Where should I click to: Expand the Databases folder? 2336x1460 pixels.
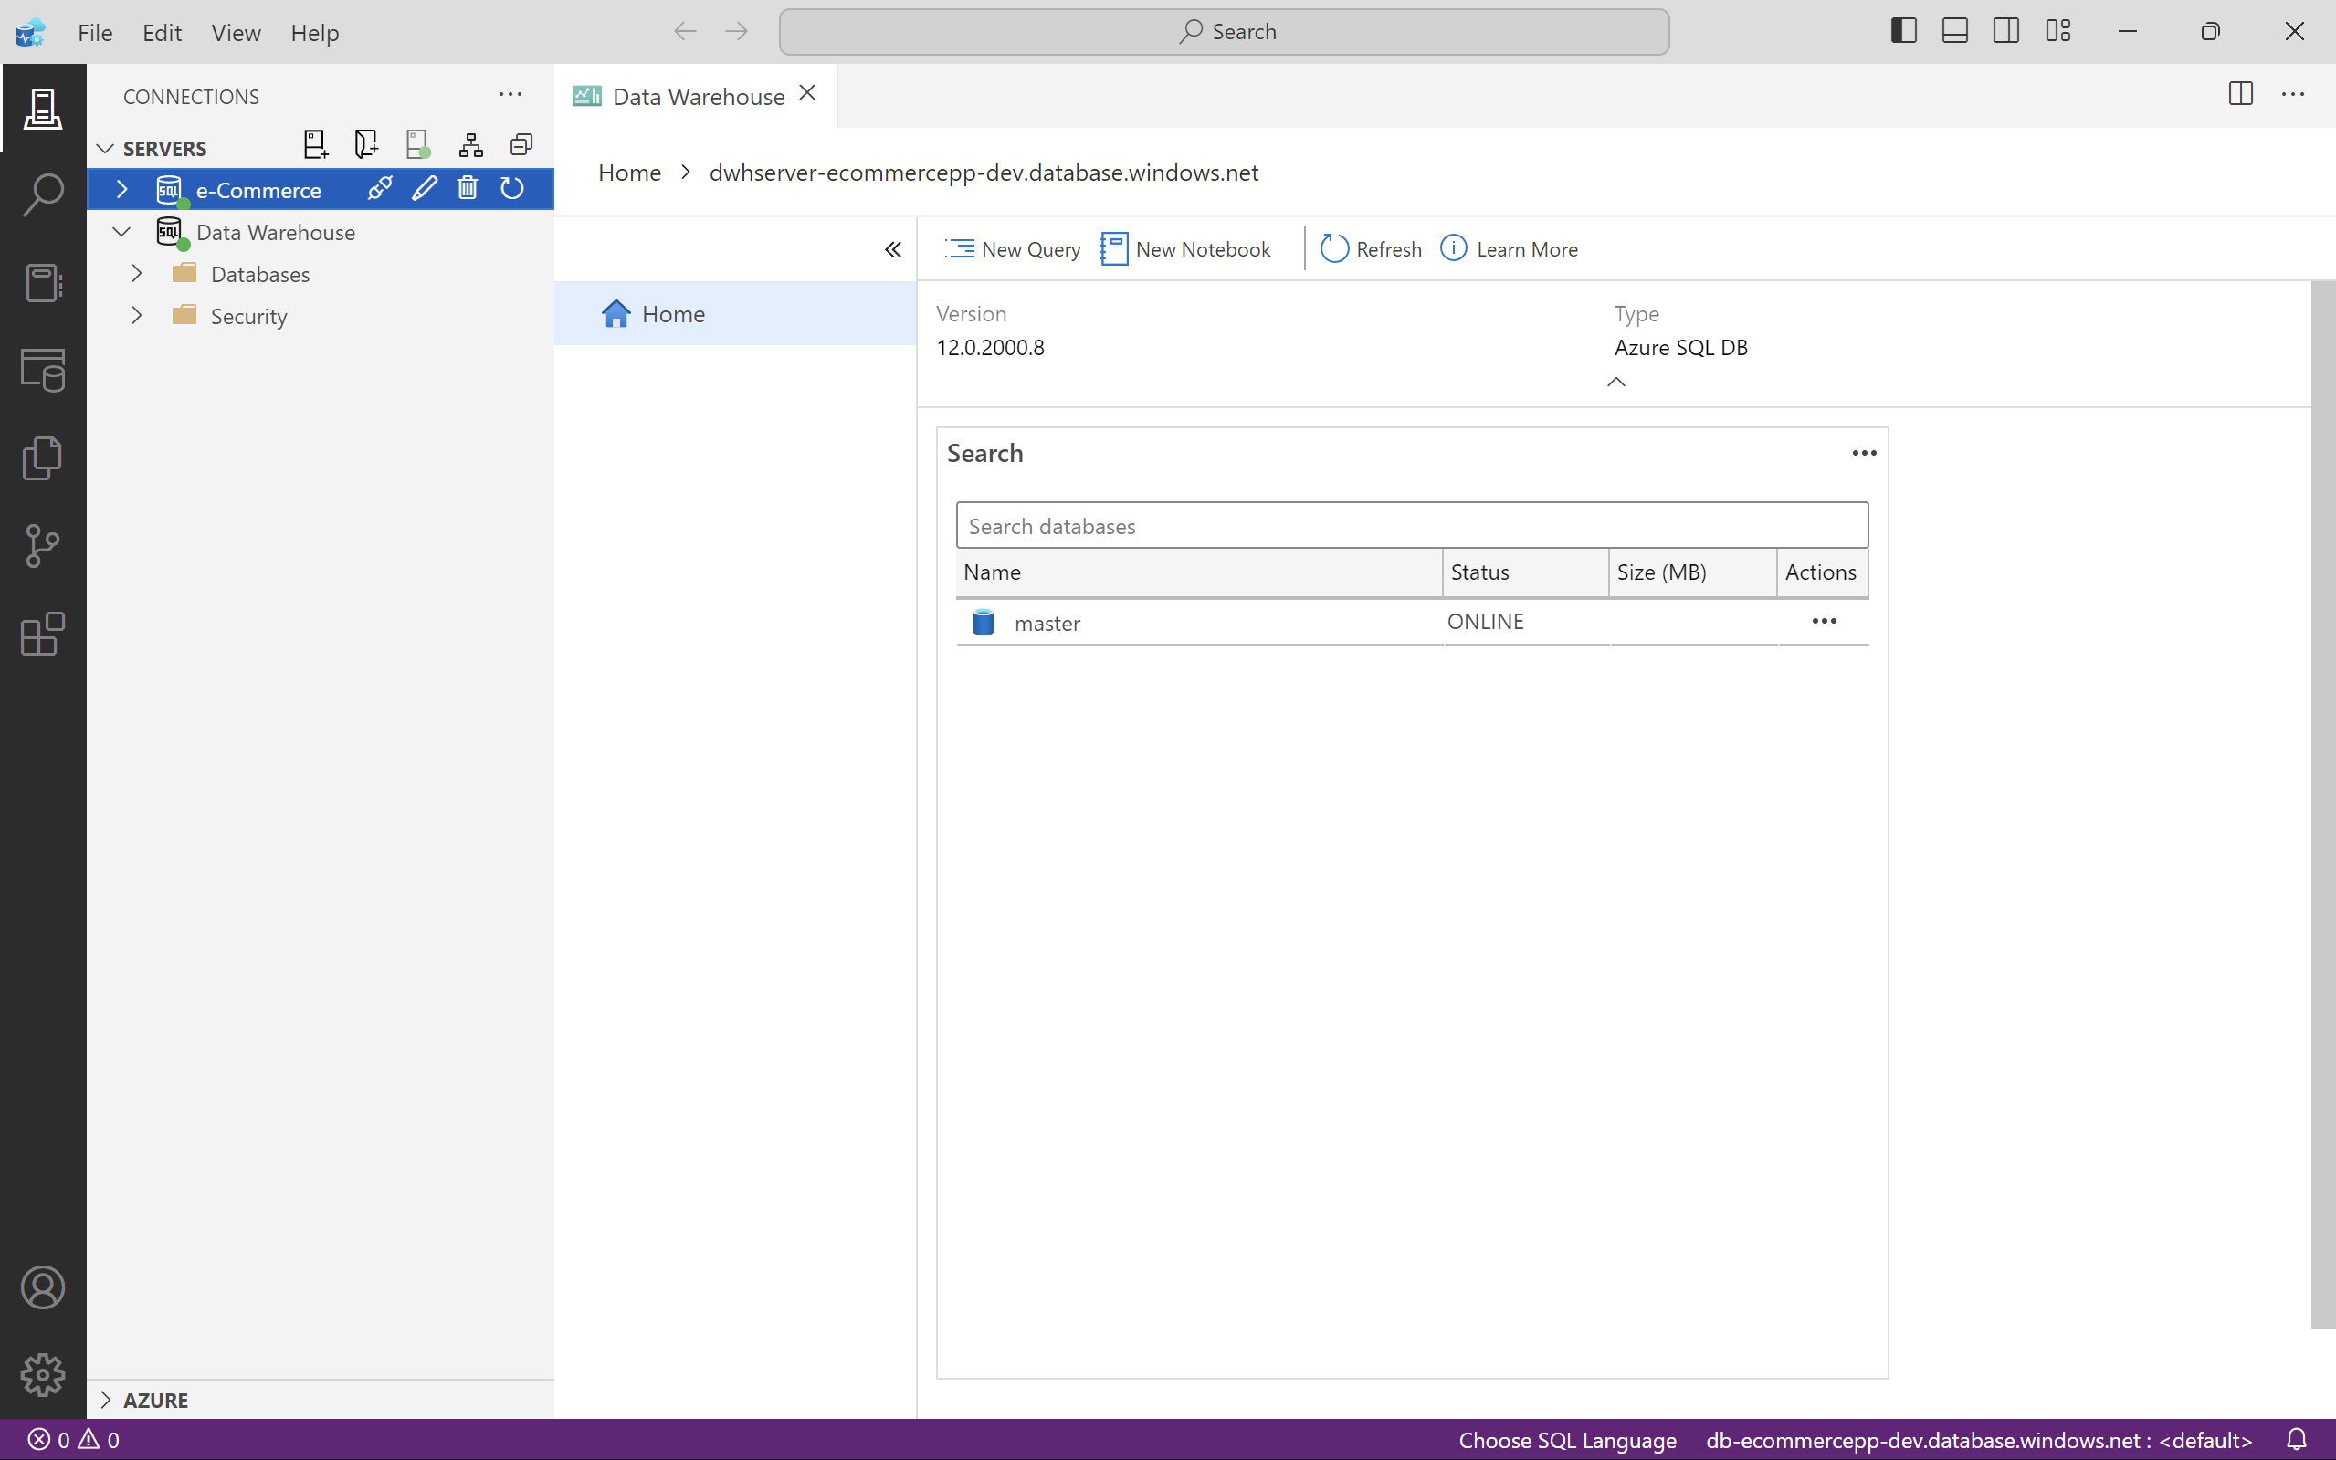click(x=137, y=274)
